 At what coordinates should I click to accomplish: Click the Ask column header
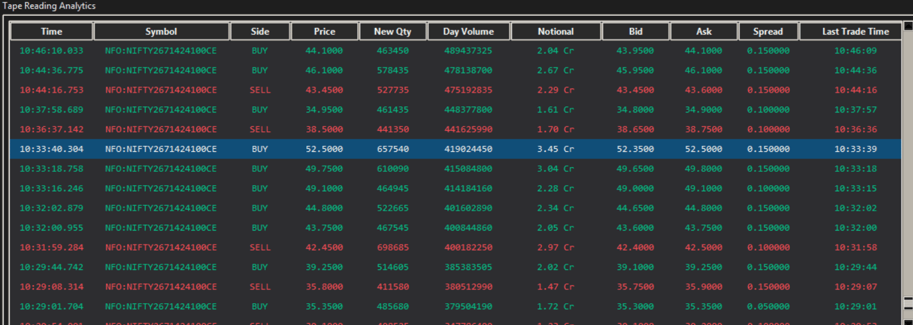point(704,32)
